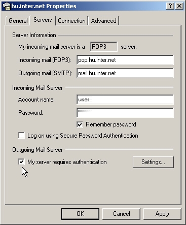
Task: Uncheck My server requires authentication
Action: click(x=21, y=162)
